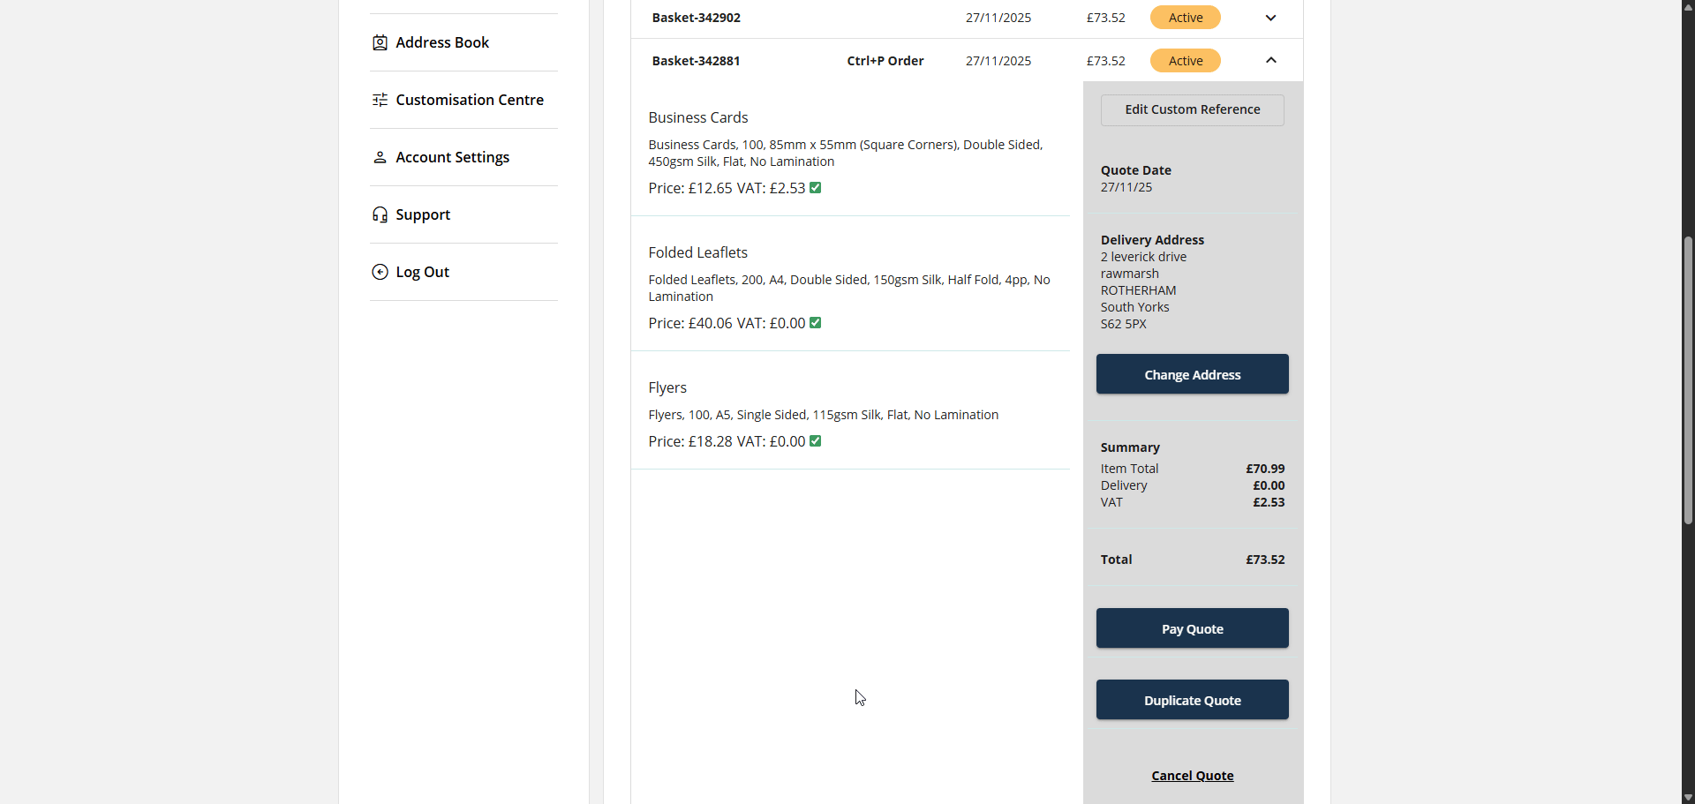Click the Log Out arrow icon

380,272
